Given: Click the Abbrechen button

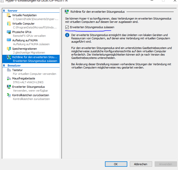Looking at the screenshot, I should pos(141,164).
